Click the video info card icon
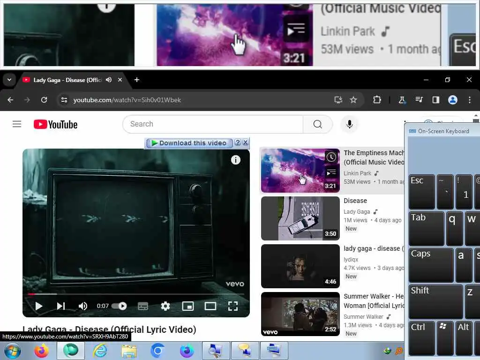Viewport: 480px width, 360px height. [235, 160]
